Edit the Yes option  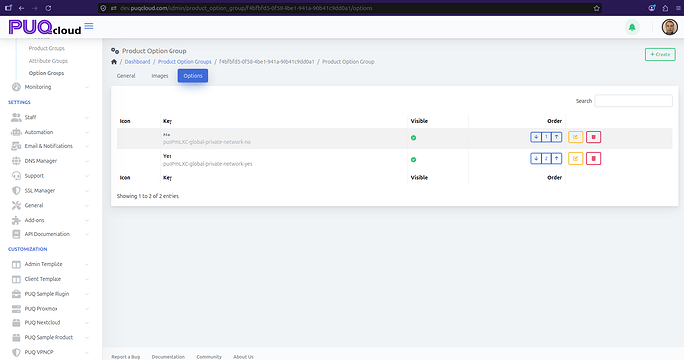[575, 159]
